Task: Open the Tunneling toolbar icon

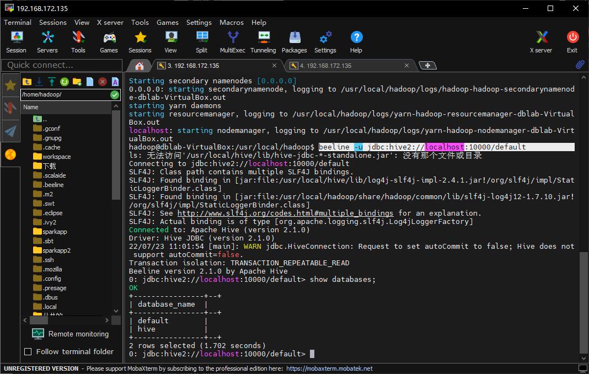Action: 263,42
